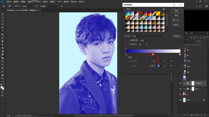
Task: Select the white color stop on gradient bar
Action: click(x=180, y=54)
